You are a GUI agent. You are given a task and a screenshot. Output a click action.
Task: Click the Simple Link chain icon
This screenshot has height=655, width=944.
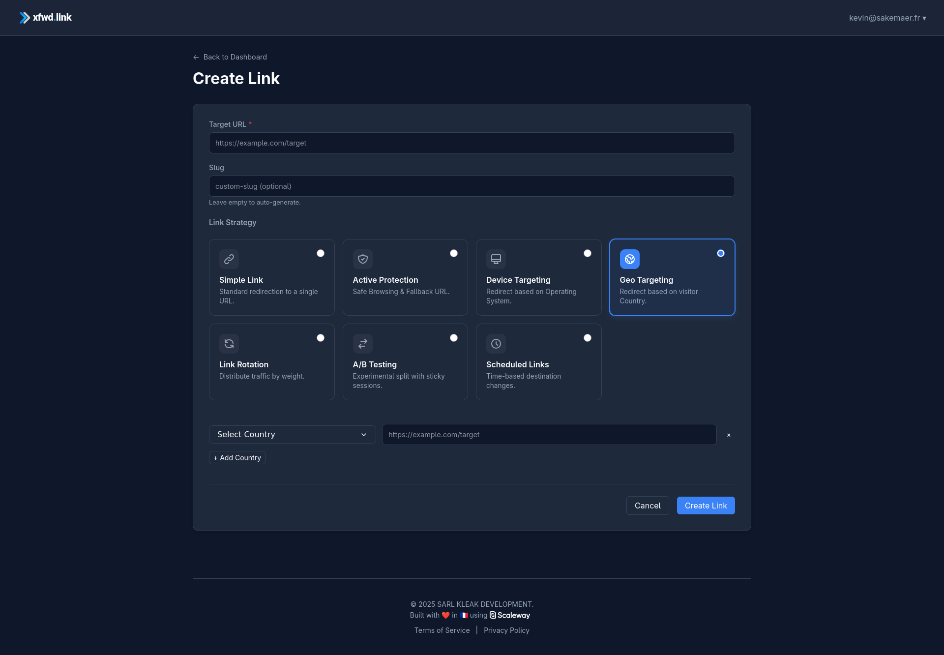(x=229, y=259)
